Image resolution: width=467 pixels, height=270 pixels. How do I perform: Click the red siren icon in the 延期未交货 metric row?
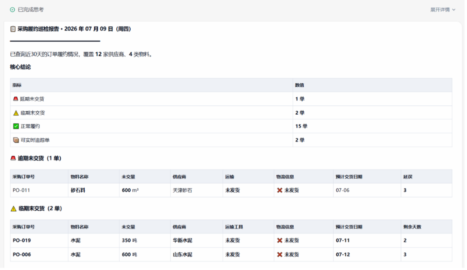pos(16,99)
